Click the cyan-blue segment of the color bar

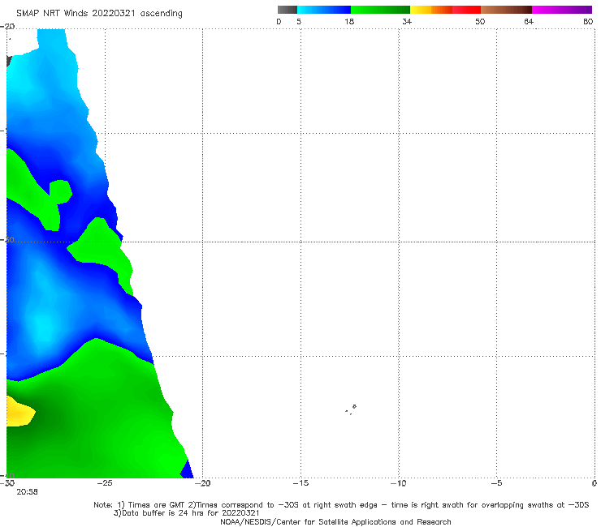(324, 10)
